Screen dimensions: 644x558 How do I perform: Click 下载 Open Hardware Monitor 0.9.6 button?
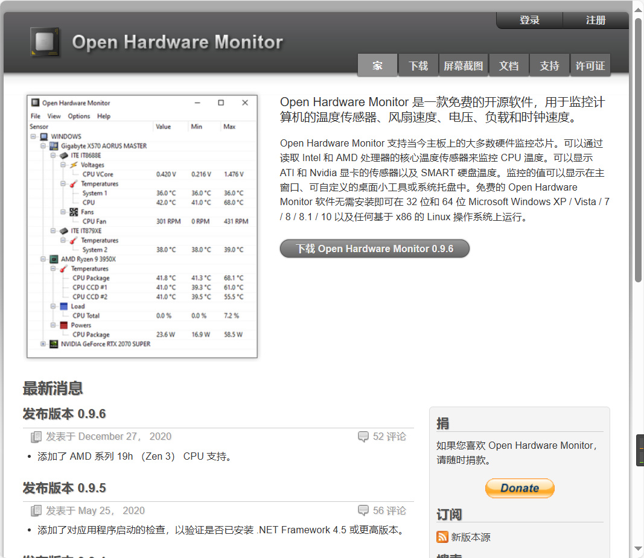pyautogui.click(x=375, y=249)
